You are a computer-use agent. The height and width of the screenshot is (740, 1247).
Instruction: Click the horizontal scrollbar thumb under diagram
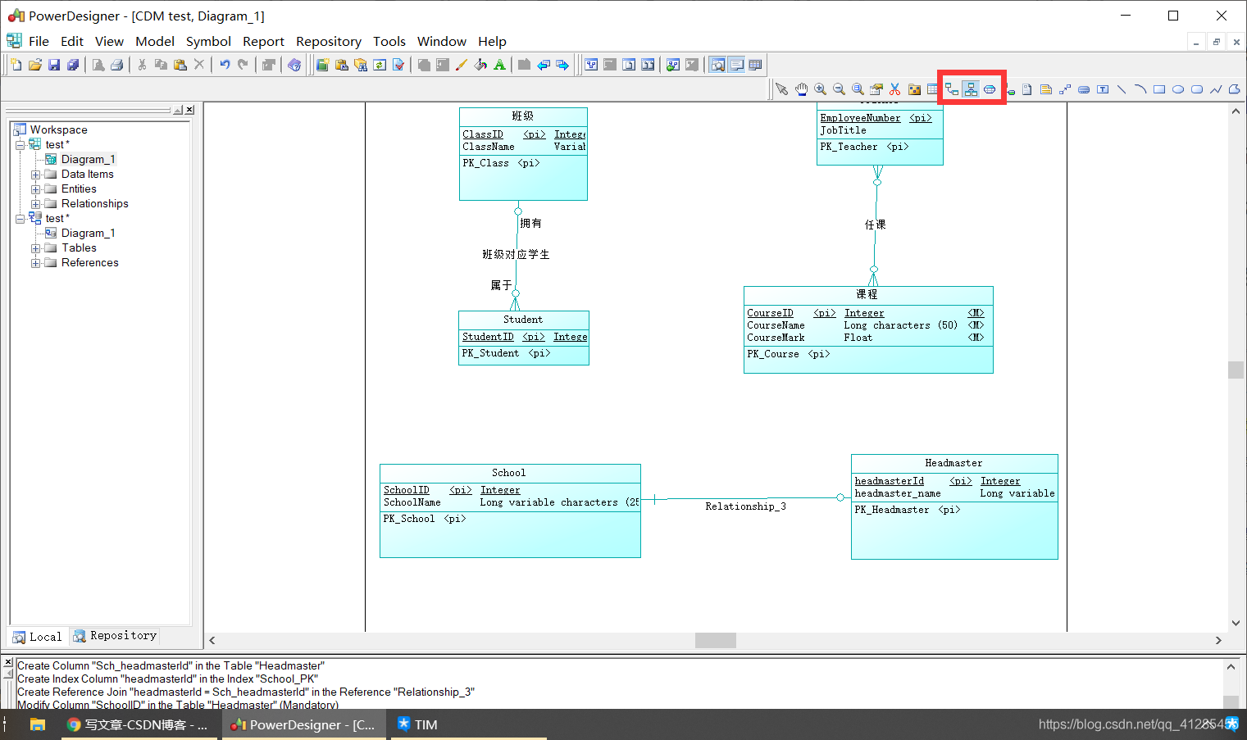(715, 640)
